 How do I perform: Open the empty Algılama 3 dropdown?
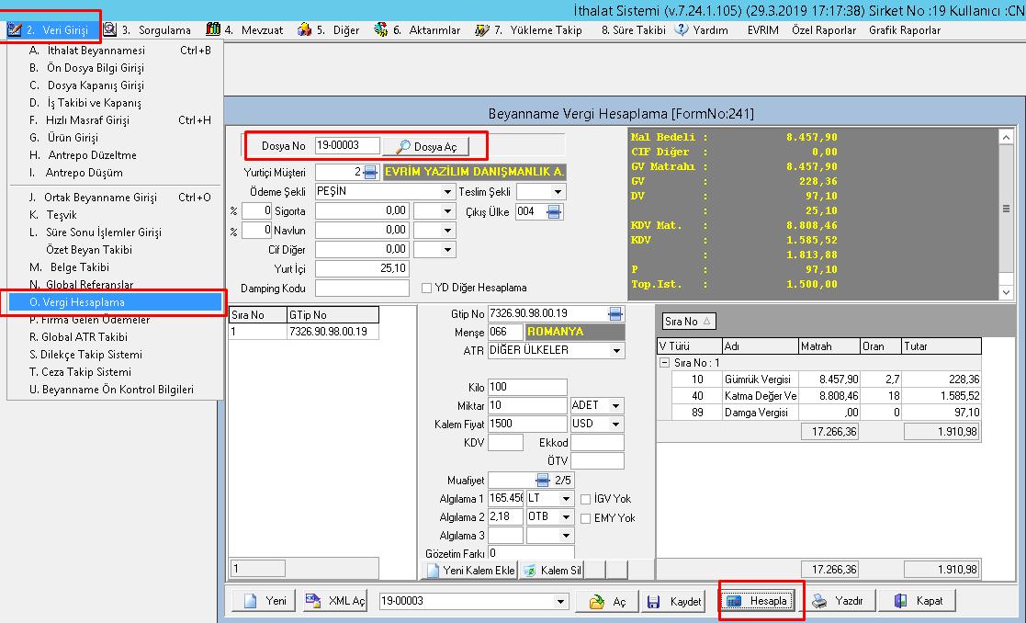click(566, 536)
